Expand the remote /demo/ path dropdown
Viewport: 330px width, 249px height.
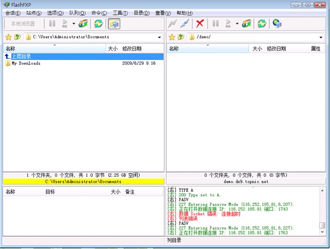(321, 37)
